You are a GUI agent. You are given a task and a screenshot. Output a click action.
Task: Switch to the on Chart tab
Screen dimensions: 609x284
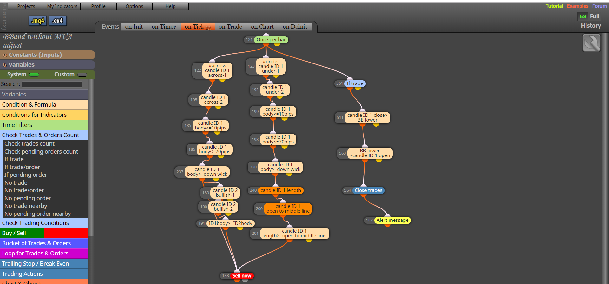(262, 27)
